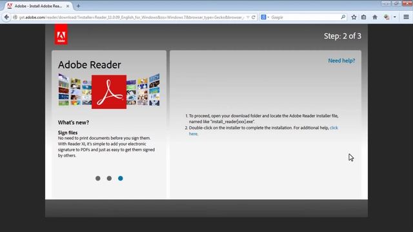Select the Adobe - Install Adobe Reader tab
The image size is (413, 232).
coord(38,6)
